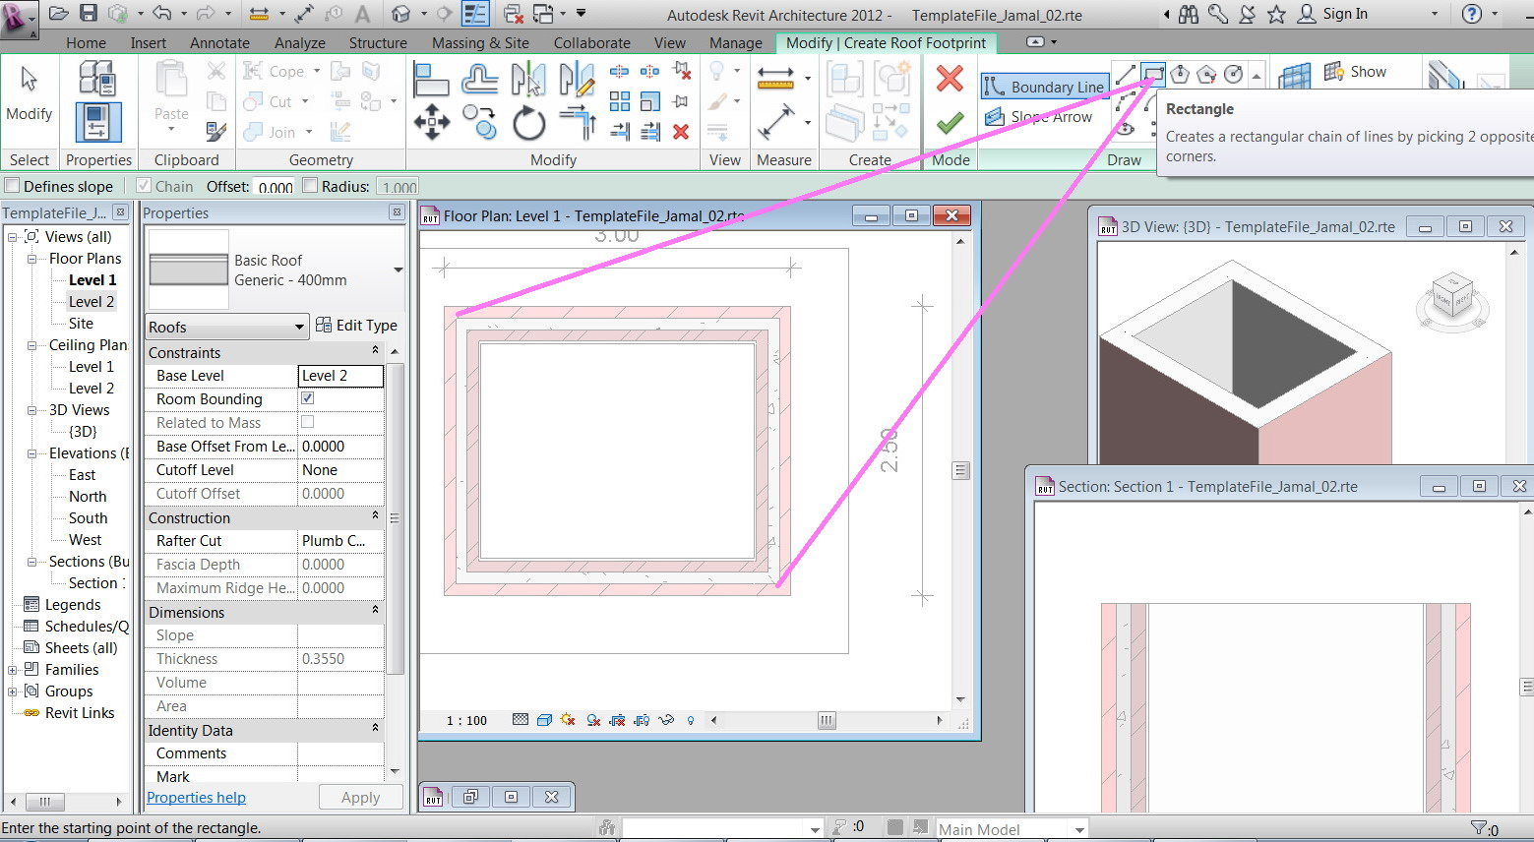This screenshot has height=842, width=1534.
Task: Click the Undo arrow in quick access toolbar
Action: [162, 13]
